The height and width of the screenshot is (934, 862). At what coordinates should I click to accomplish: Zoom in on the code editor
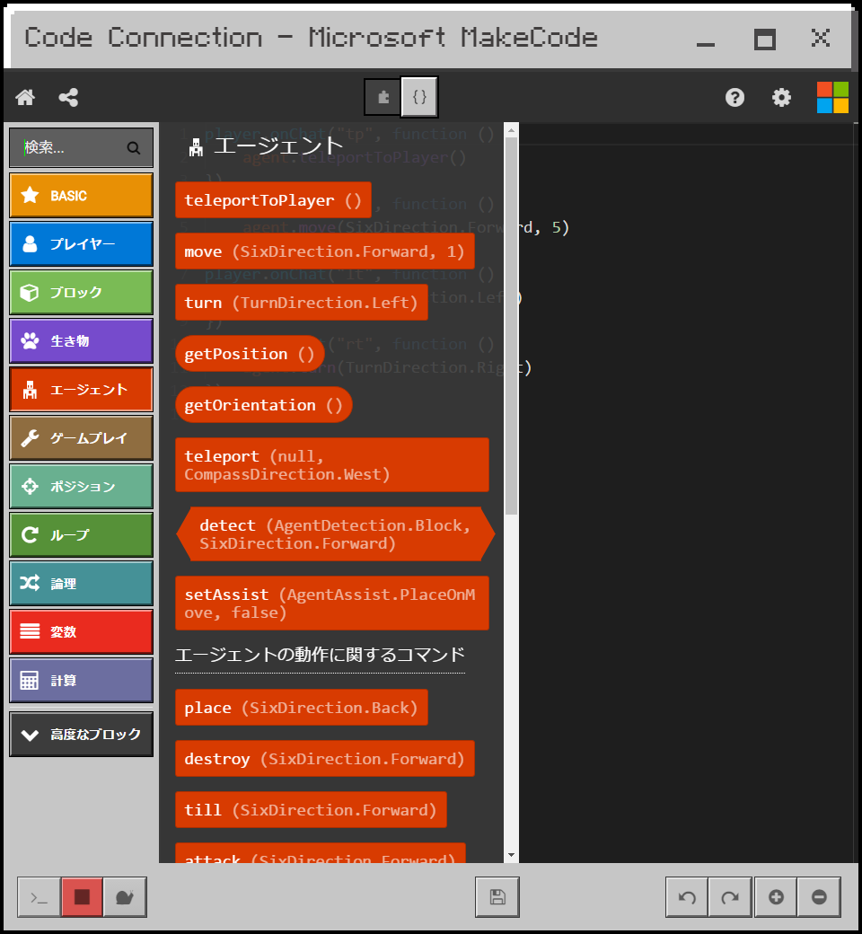775,897
